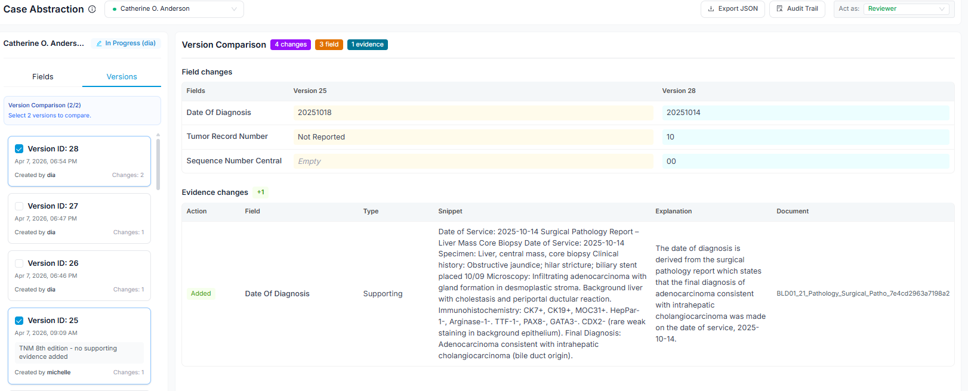Click the +1 evidence changes indicator

261,193
